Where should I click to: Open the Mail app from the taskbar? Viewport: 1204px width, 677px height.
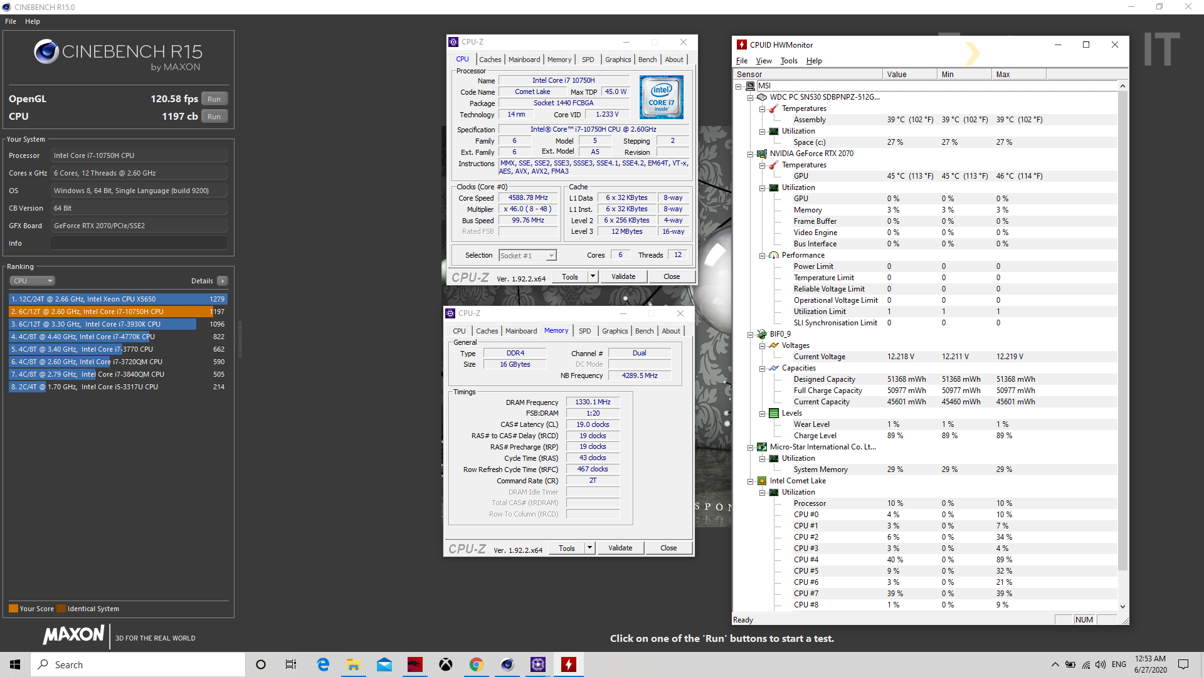click(384, 664)
